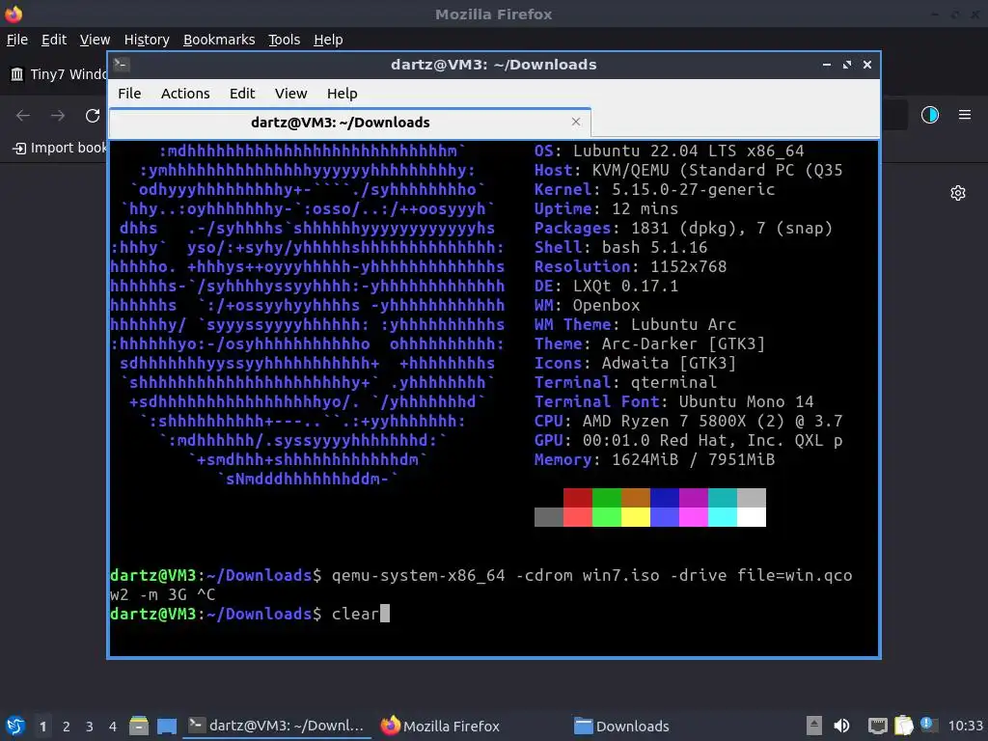Click the Firefox back arrow

23,116
